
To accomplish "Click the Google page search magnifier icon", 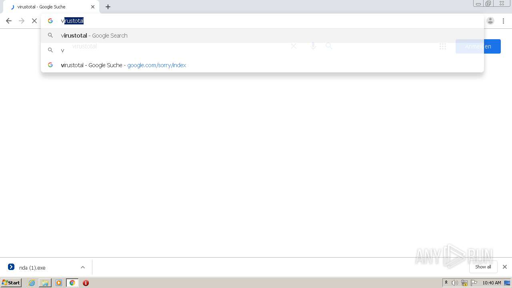I will pyautogui.click(x=329, y=46).
